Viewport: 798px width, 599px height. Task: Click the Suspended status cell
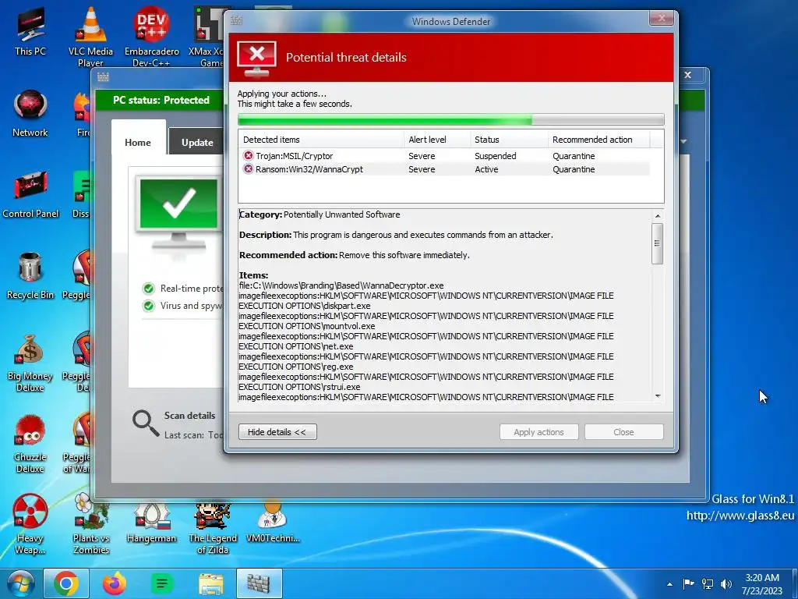coord(495,156)
